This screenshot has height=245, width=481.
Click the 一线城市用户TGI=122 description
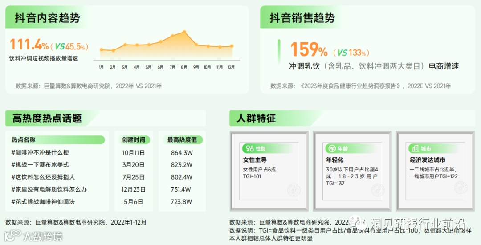tap(433, 176)
